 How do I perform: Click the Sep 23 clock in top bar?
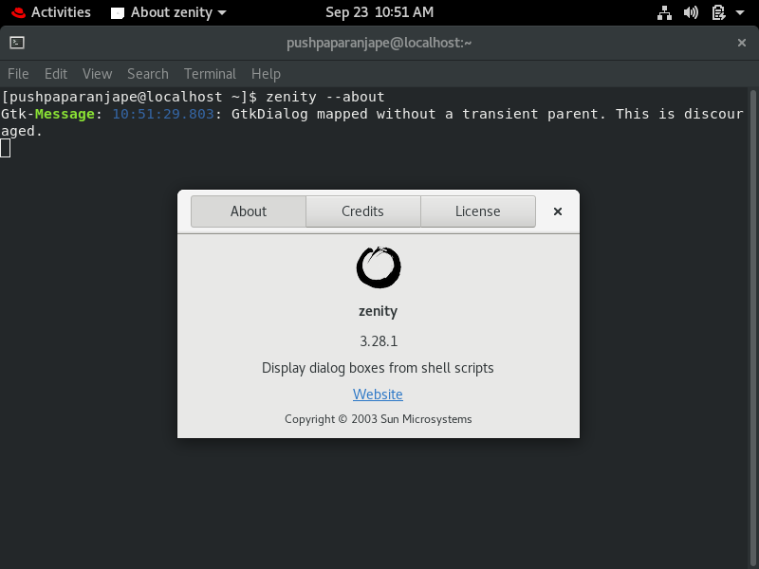[x=379, y=12]
